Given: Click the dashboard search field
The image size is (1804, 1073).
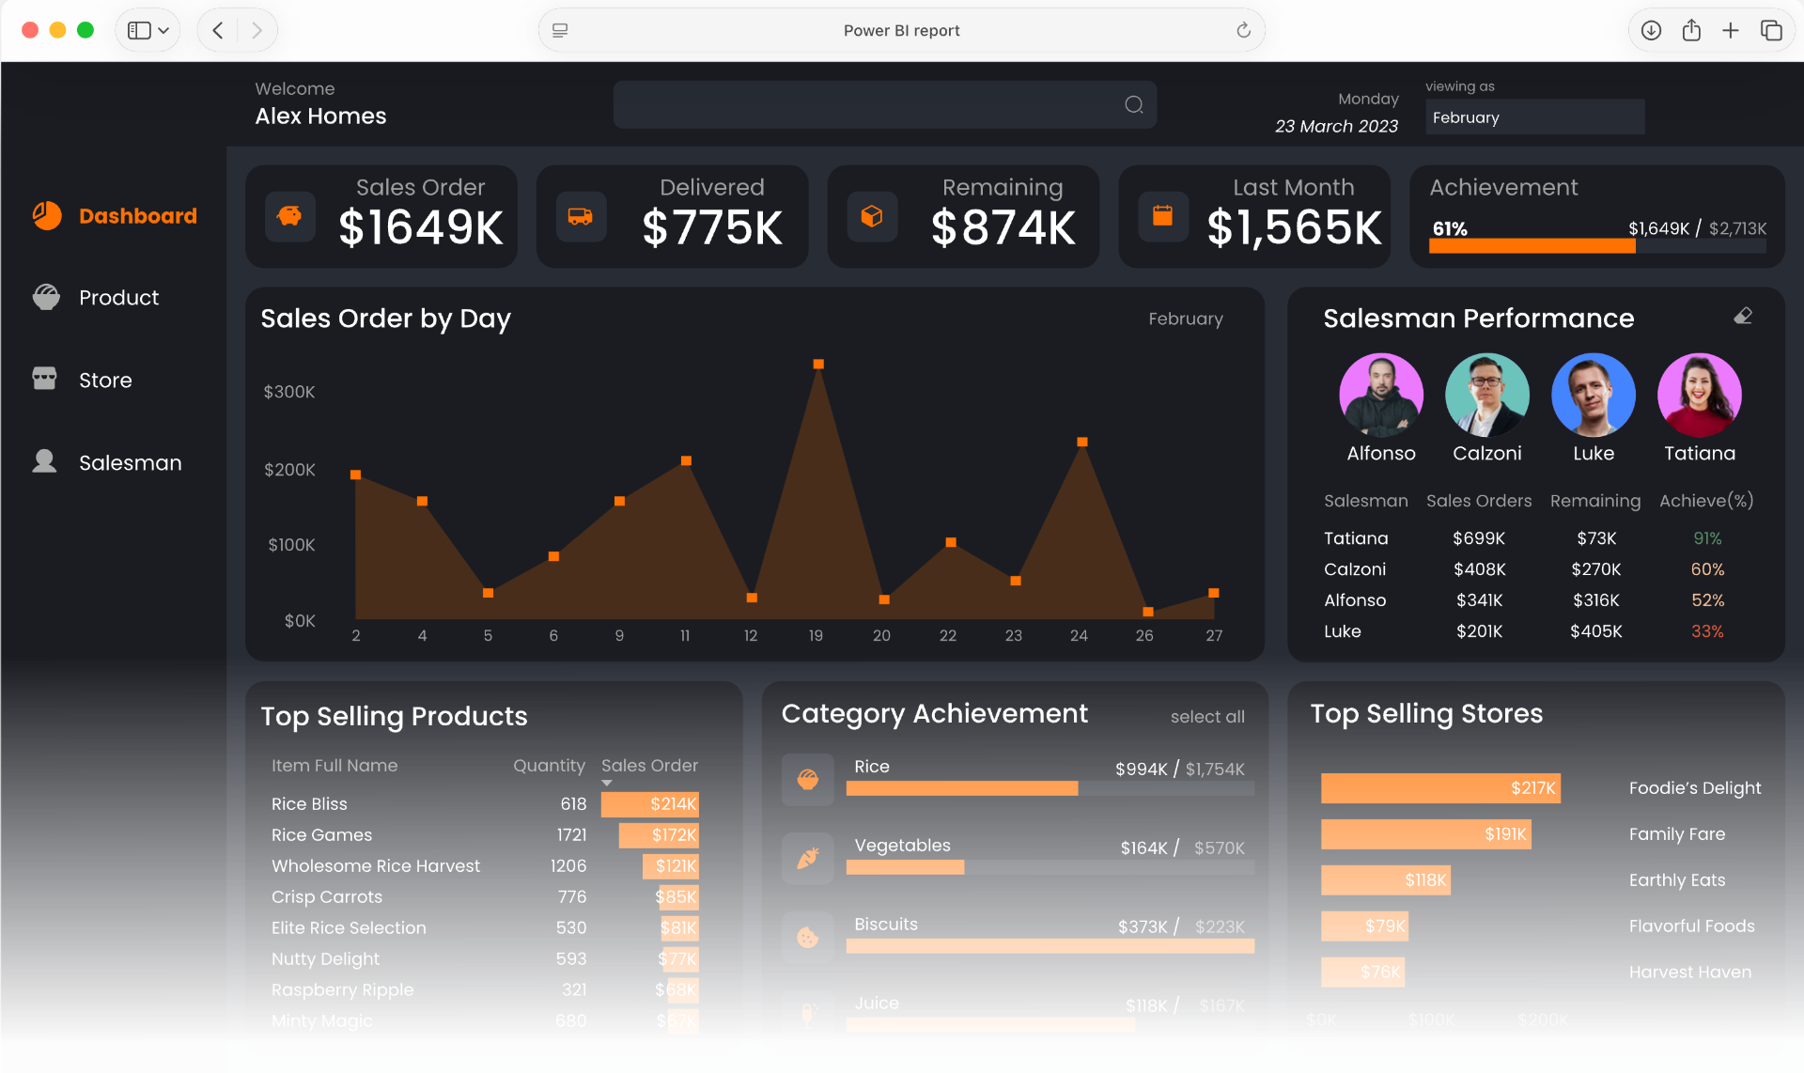Looking at the screenshot, I should pos(885,104).
